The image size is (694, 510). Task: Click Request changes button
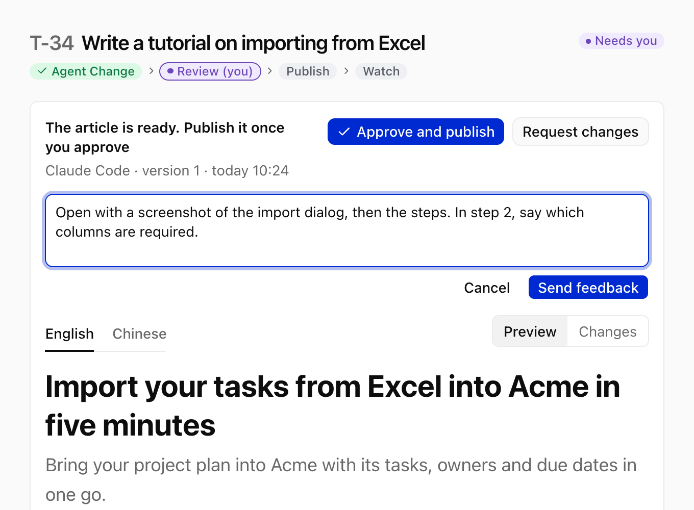pyautogui.click(x=581, y=132)
